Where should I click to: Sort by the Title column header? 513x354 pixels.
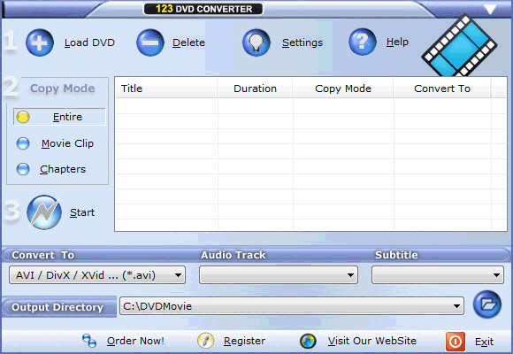point(166,88)
